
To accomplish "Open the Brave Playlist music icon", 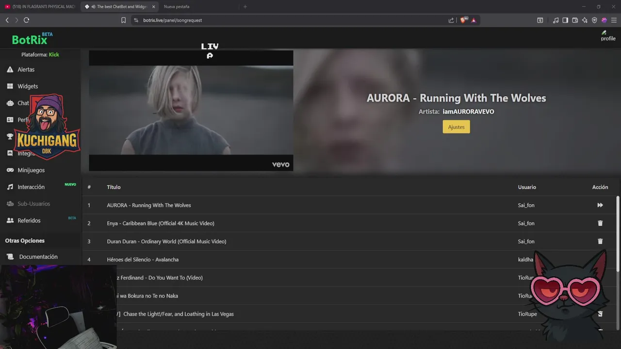I will pyautogui.click(x=556, y=20).
